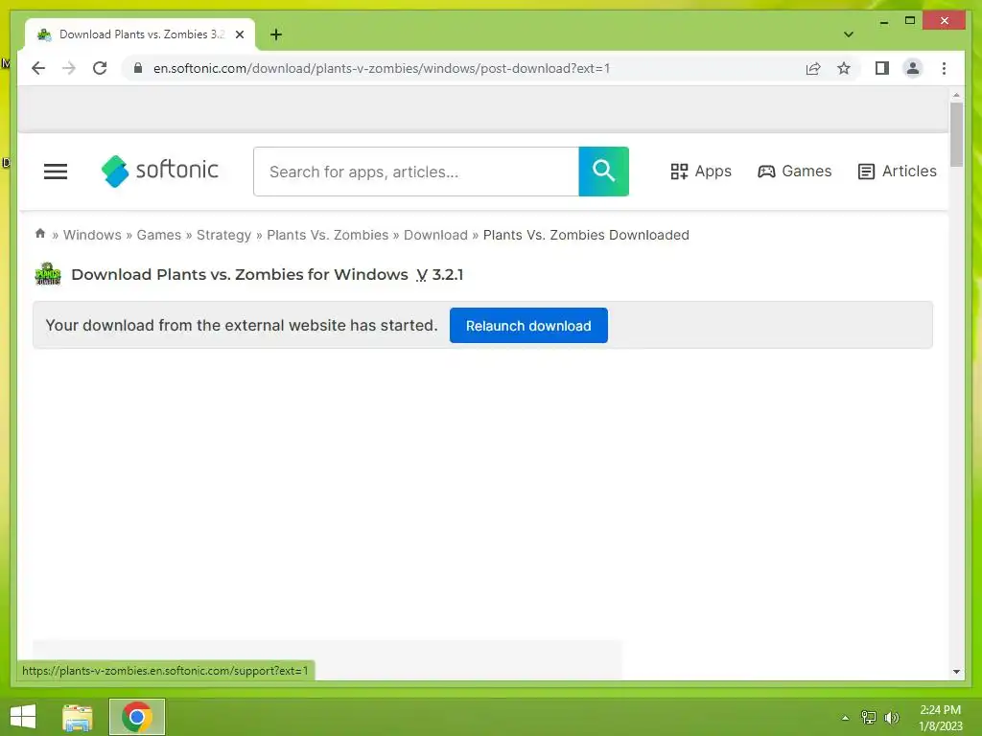Click the version V 3.2.1 label
The image size is (982, 736).
click(439, 275)
